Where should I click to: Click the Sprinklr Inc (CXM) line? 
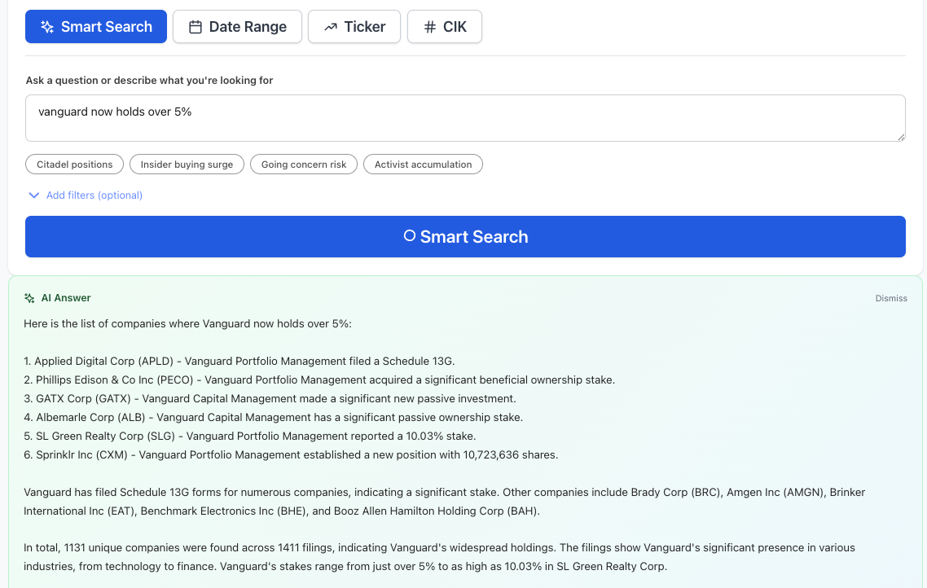pos(291,455)
